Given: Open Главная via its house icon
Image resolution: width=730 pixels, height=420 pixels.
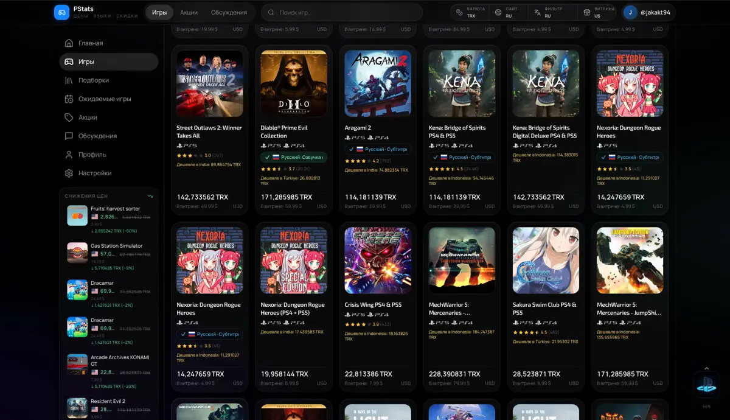Looking at the screenshot, I should coord(69,43).
